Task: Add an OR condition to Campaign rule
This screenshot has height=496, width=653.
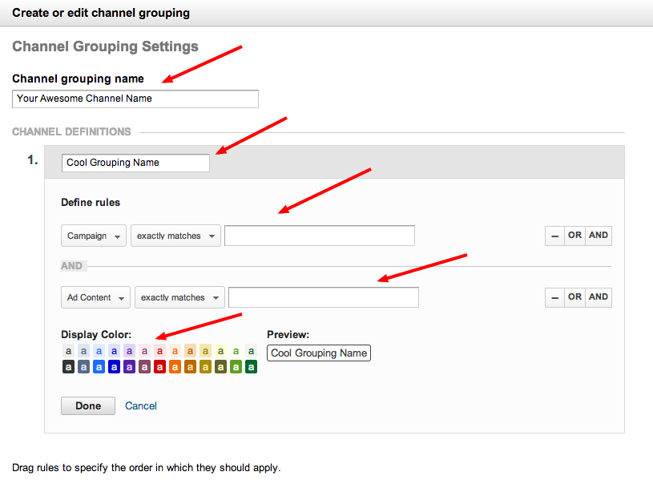Action: point(574,236)
